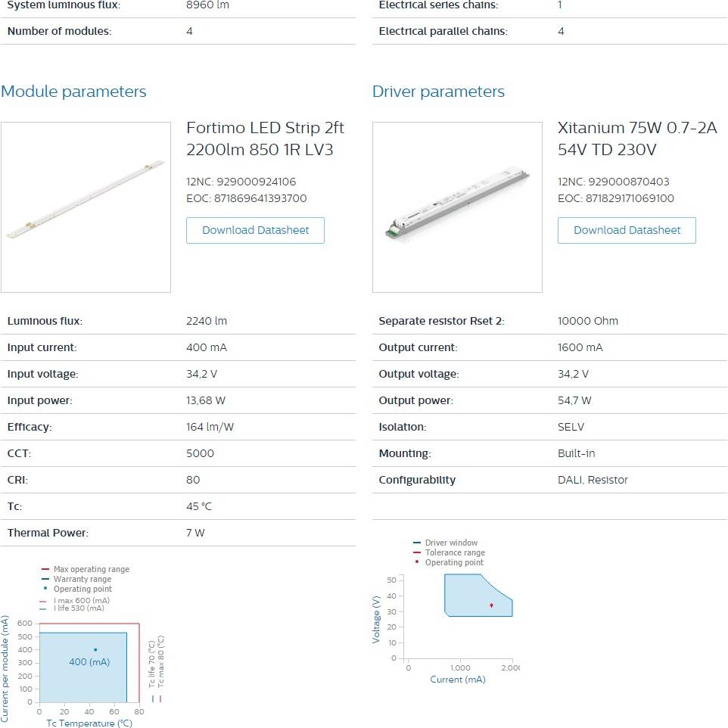Open the Fortimo LED strip product image
This screenshot has height=728, width=728.
(x=86, y=207)
